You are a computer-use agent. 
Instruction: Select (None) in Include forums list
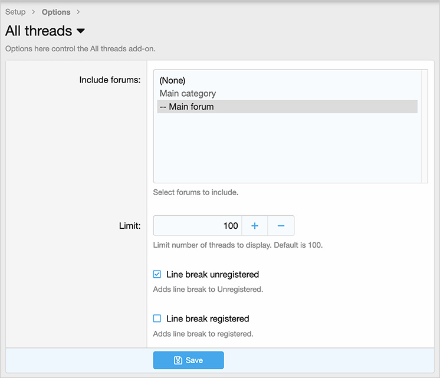tap(172, 80)
